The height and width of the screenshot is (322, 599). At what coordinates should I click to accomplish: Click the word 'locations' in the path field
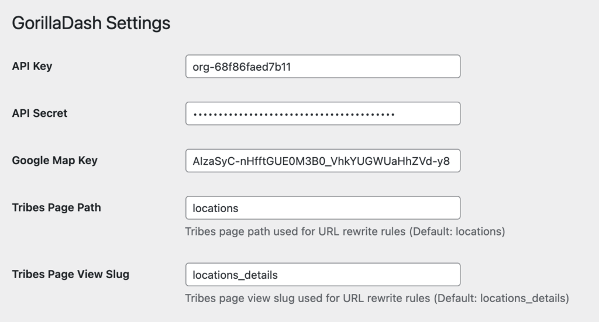point(215,208)
